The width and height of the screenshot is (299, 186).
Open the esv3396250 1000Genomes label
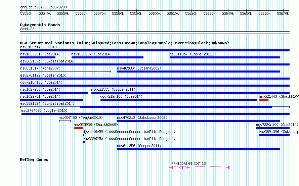(129, 139)
